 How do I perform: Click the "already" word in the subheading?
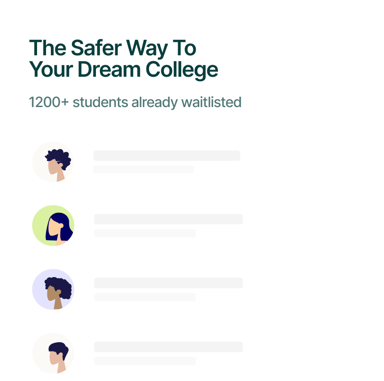click(154, 102)
